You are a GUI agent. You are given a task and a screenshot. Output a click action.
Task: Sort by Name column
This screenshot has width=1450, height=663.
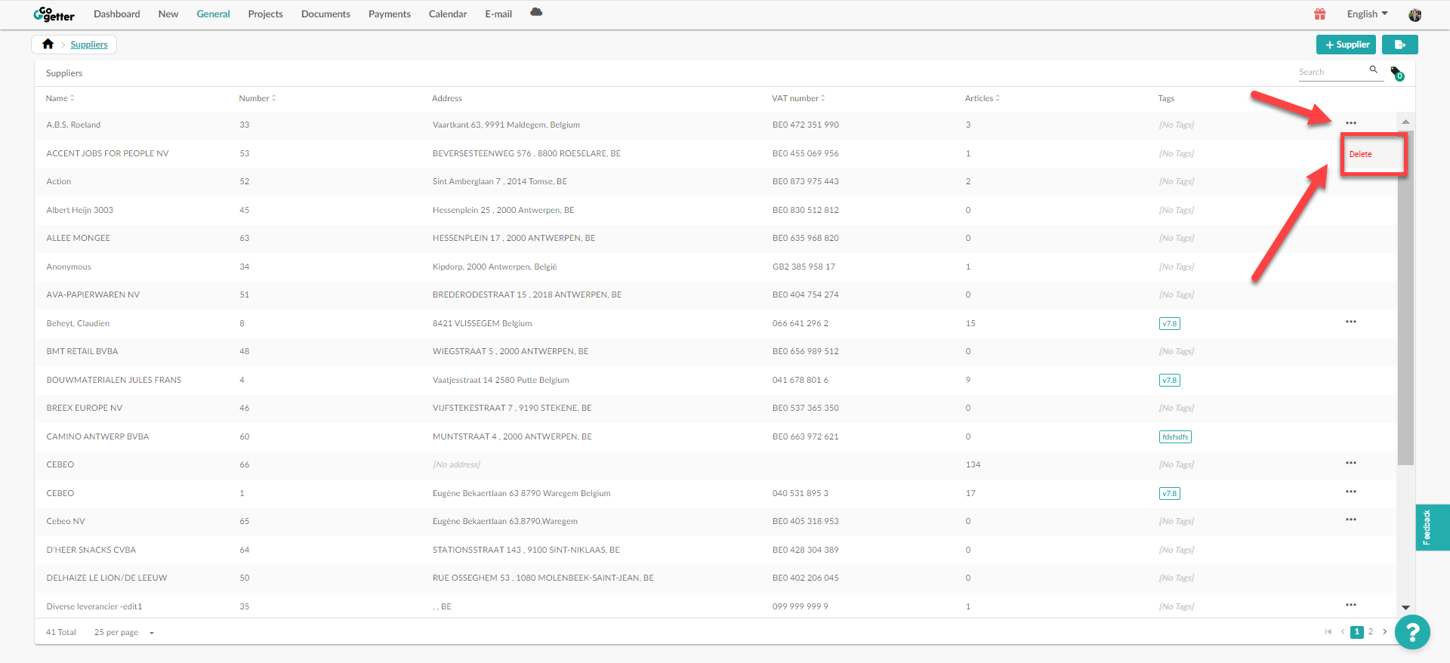pyautogui.click(x=60, y=98)
